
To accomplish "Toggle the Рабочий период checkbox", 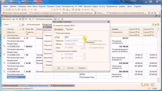I will tap(55, 33).
